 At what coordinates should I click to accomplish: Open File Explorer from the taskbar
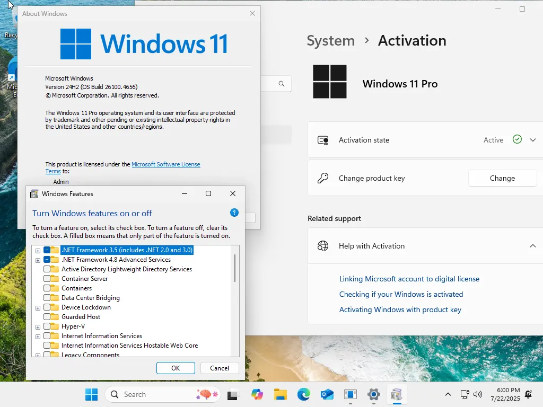[281, 394]
